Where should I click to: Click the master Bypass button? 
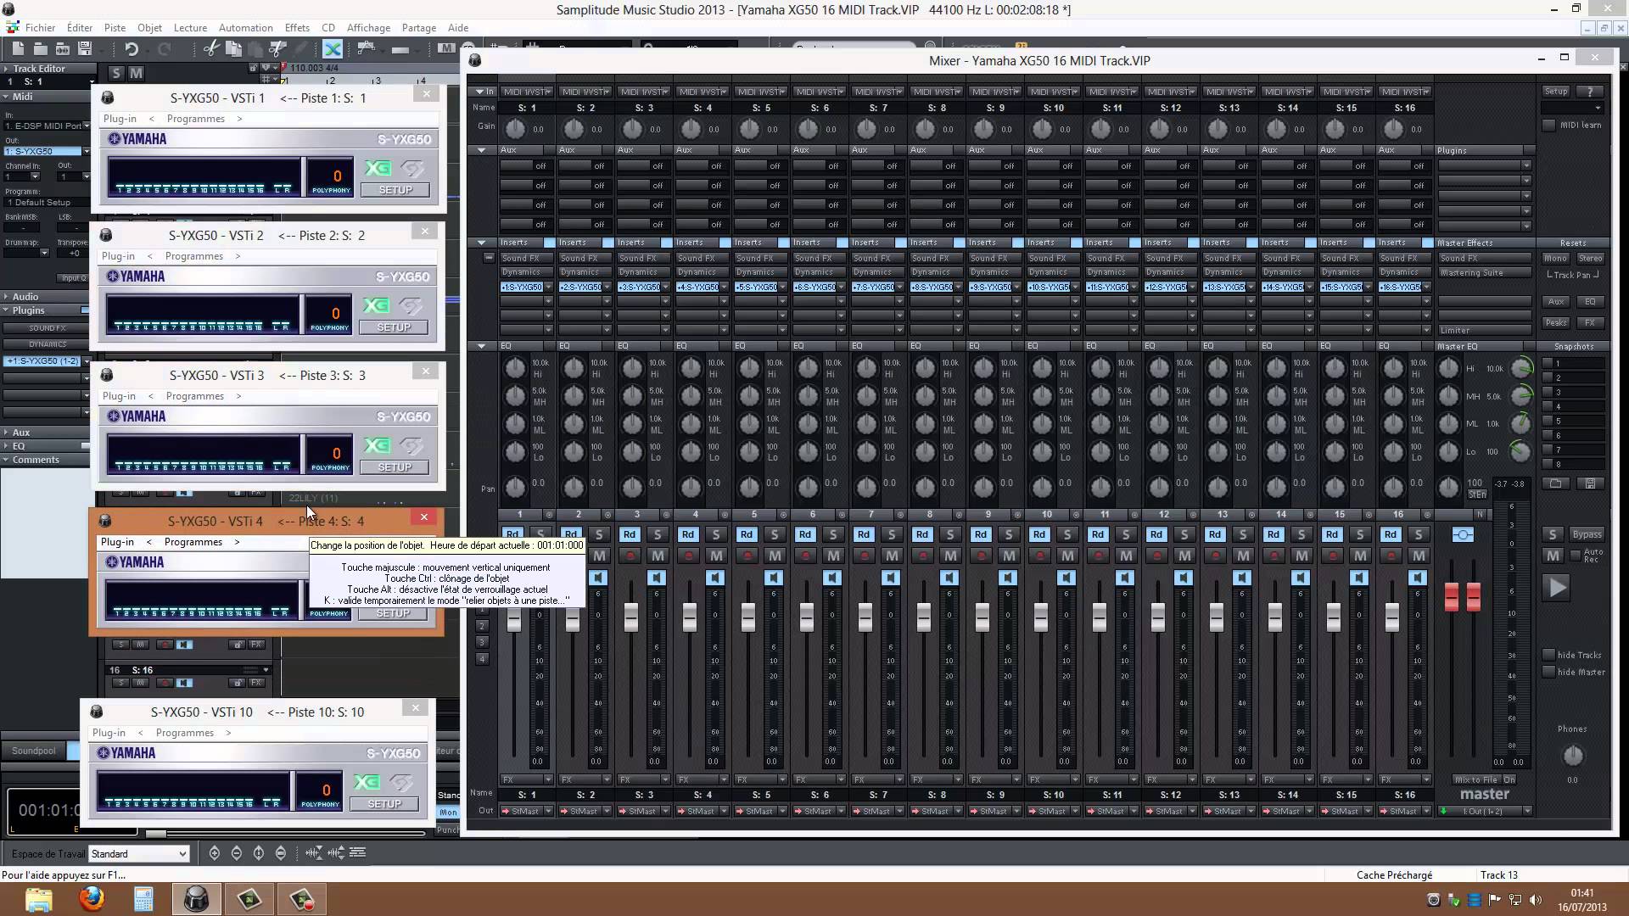(1587, 534)
